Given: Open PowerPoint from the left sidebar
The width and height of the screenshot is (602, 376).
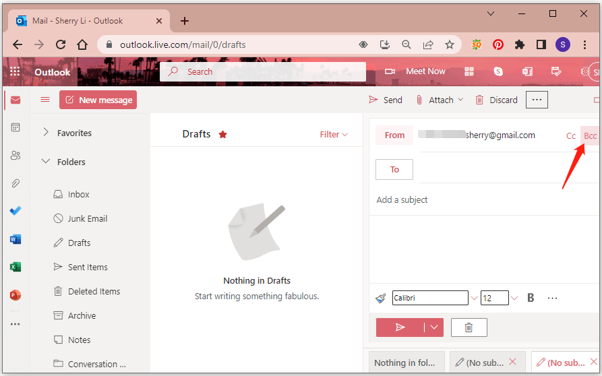Looking at the screenshot, I should 15,295.
